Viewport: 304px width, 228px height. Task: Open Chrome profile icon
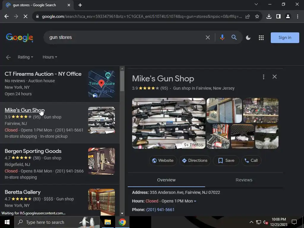pyautogui.click(x=288, y=17)
